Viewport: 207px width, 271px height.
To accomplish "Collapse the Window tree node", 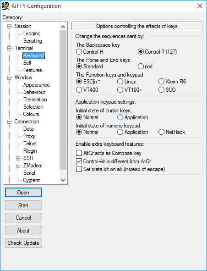I will pyautogui.click(x=9, y=77).
